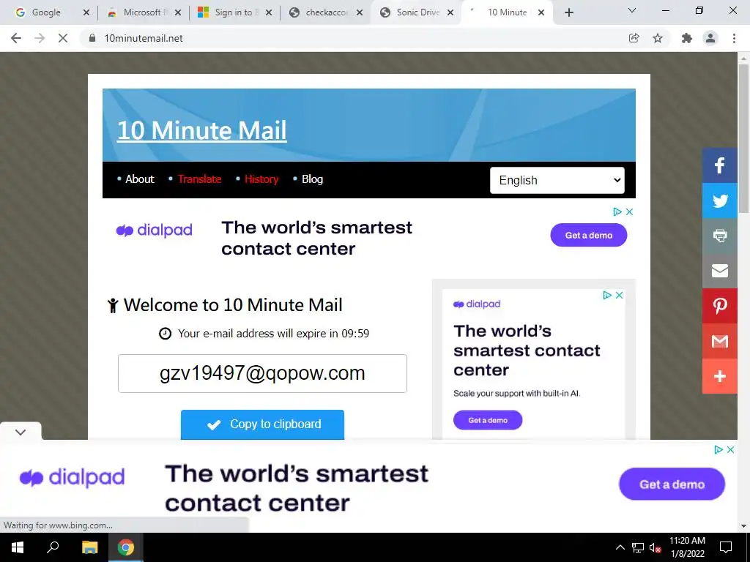Click Chrome icon in taskbar
Screen dimensions: 750x562
pyautogui.click(x=126, y=547)
